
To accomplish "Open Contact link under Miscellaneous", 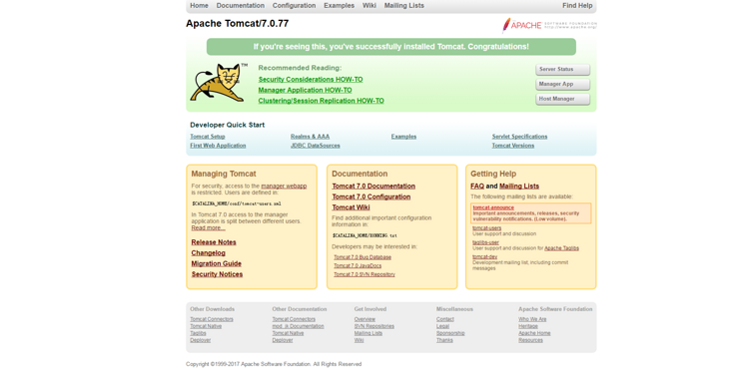I will click(444, 319).
